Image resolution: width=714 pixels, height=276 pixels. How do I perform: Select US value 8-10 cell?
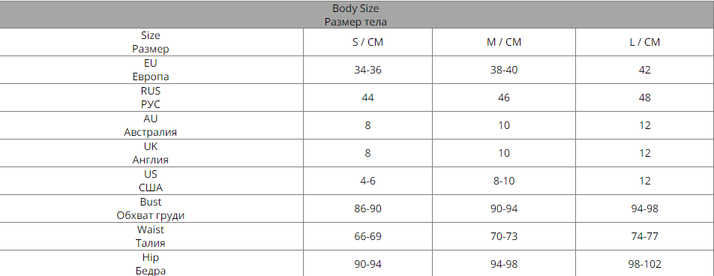pyautogui.click(x=504, y=181)
